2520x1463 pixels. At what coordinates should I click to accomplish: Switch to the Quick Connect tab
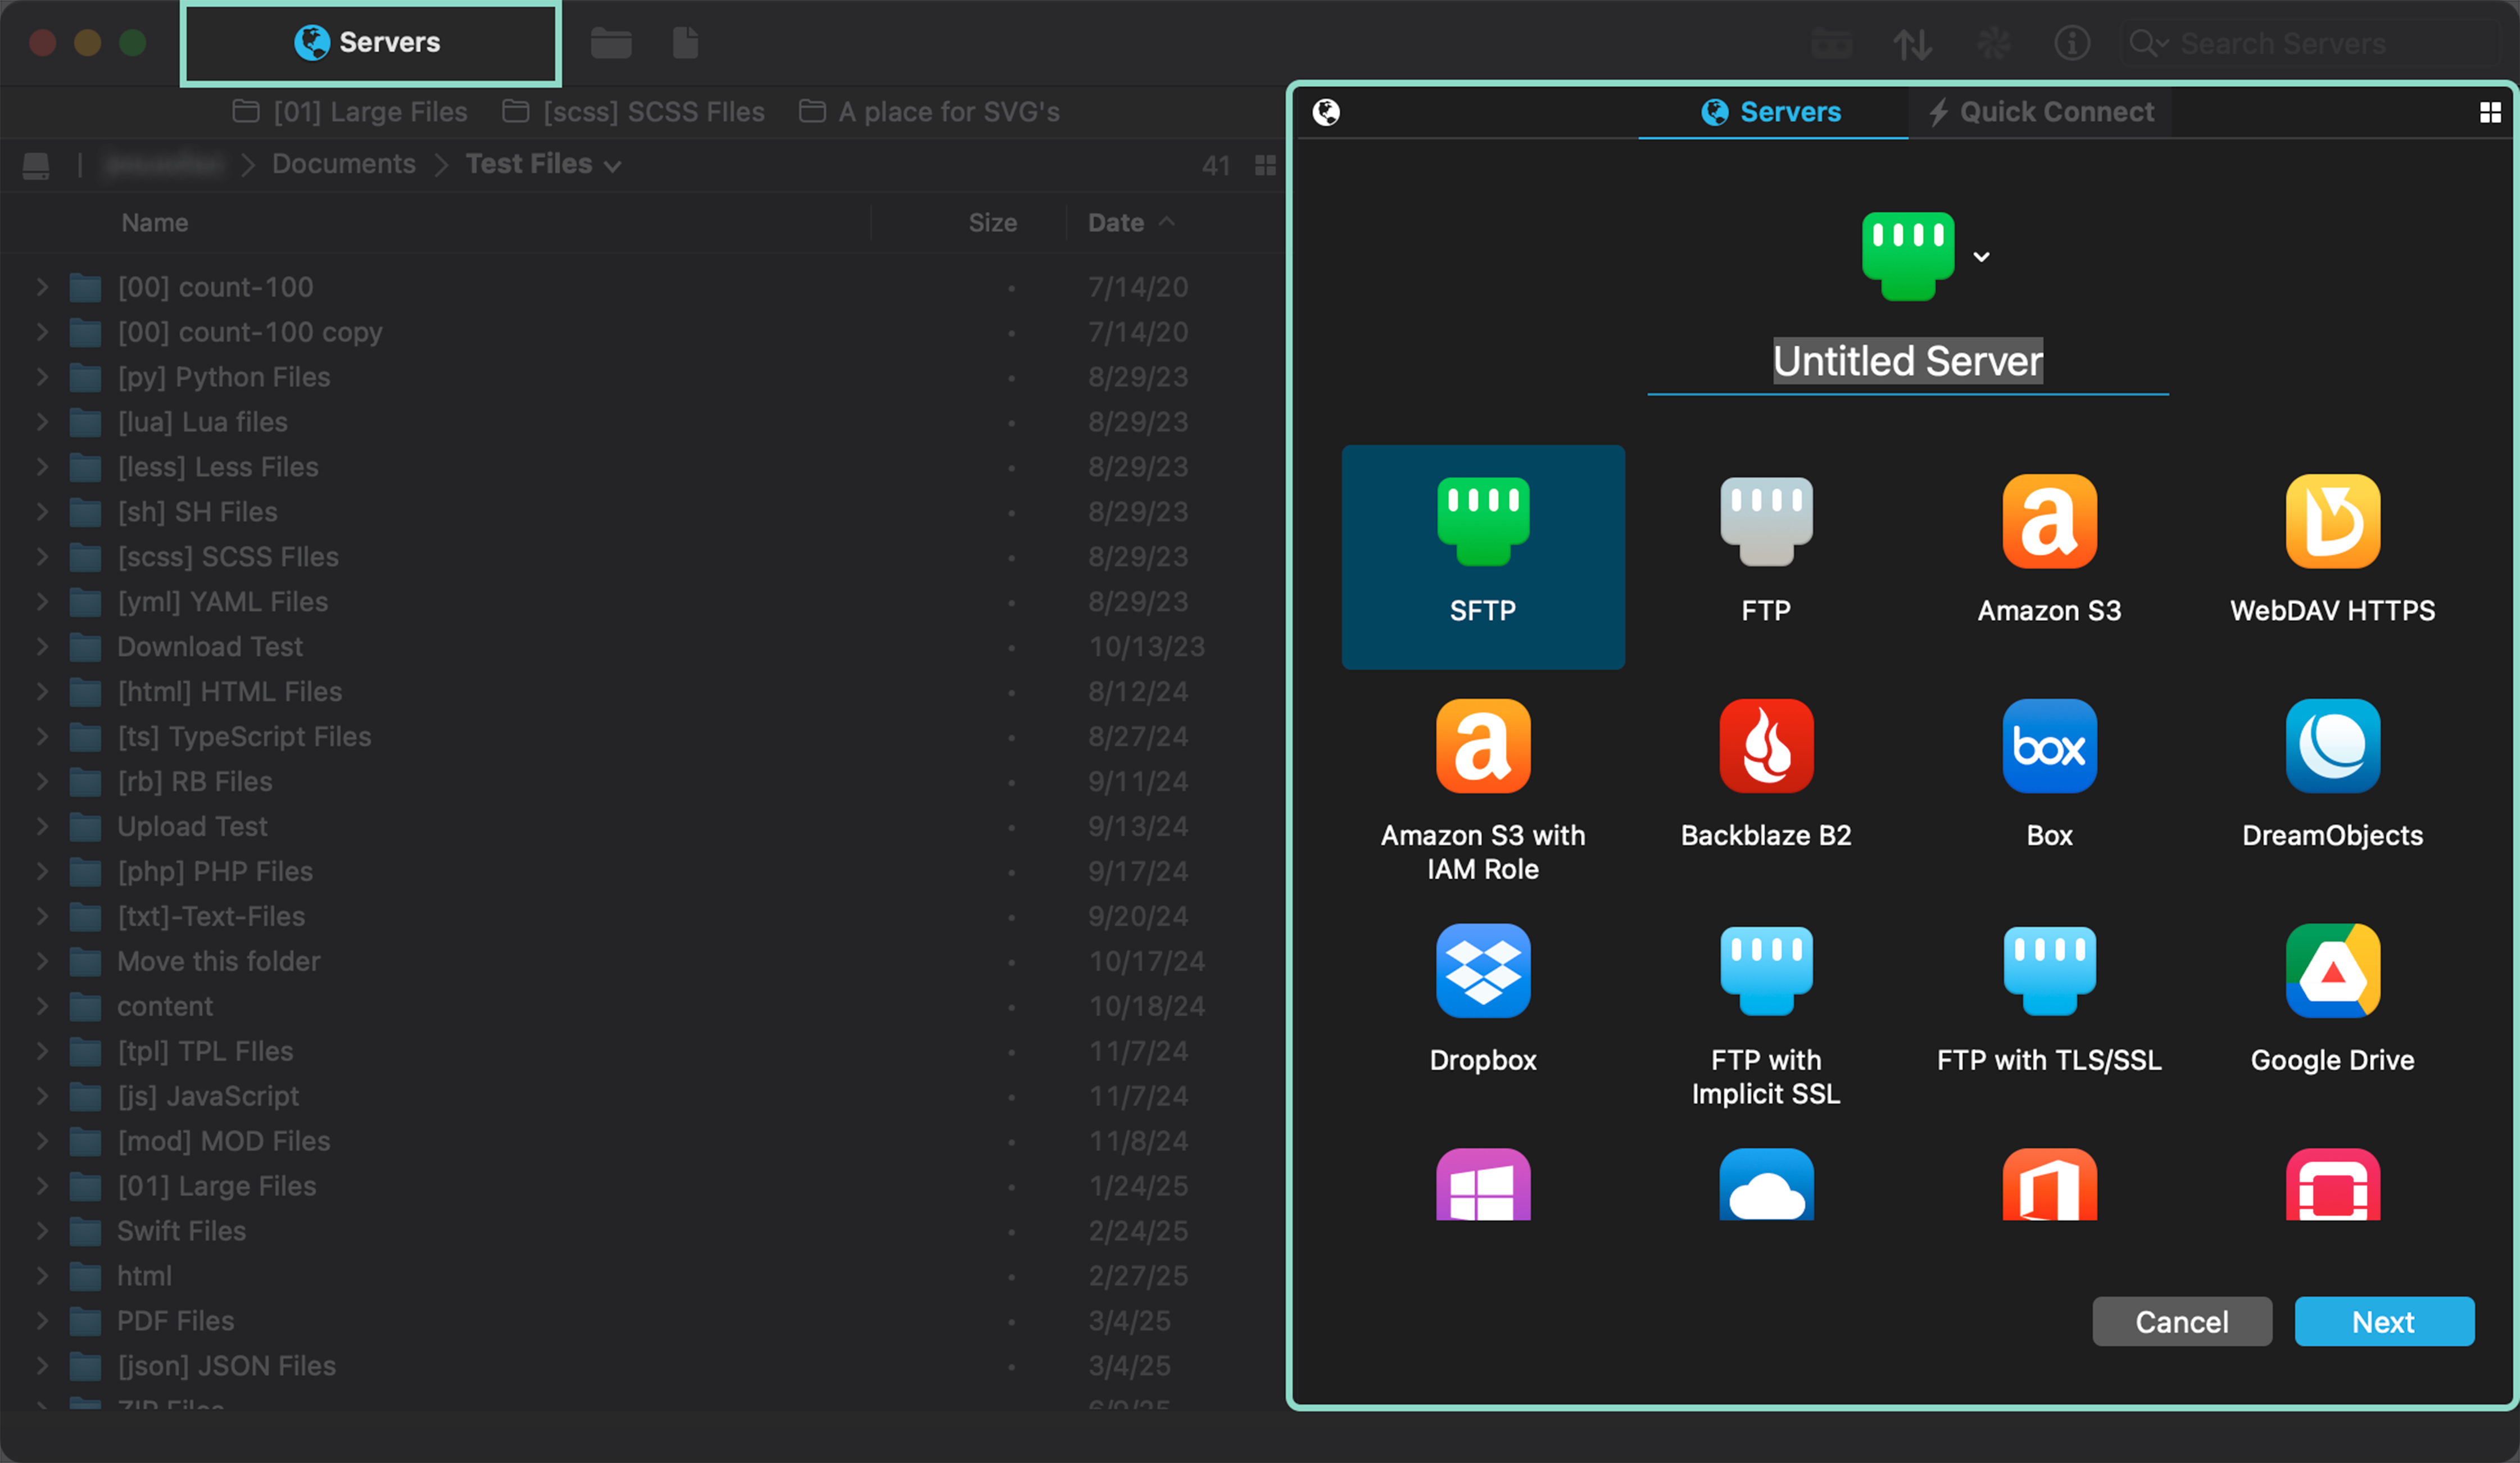pyautogui.click(x=2040, y=112)
